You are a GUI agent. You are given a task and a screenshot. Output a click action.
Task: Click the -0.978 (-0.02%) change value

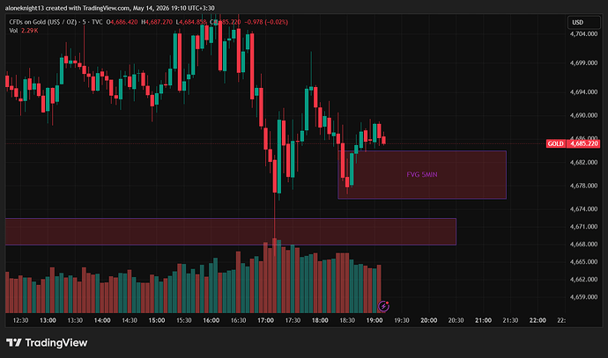266,22
